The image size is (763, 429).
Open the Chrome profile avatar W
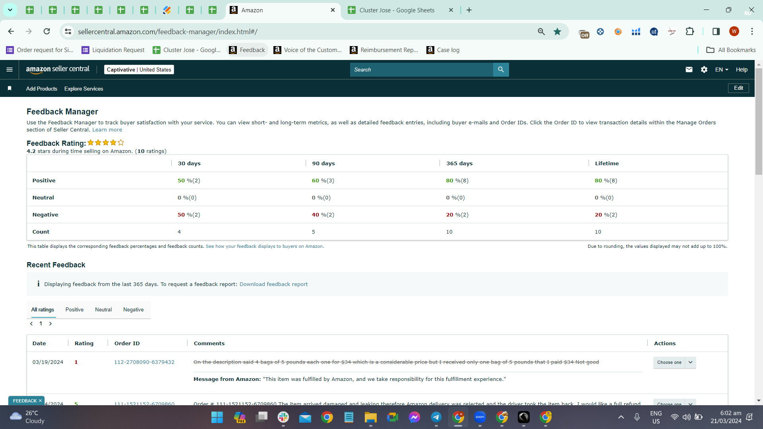(x=734, y=31)
